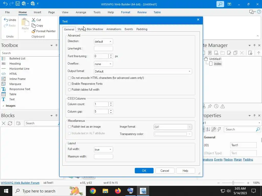Open the Direction dropdown
Viewport: 262px width, 196px height.
coord(103,42)
